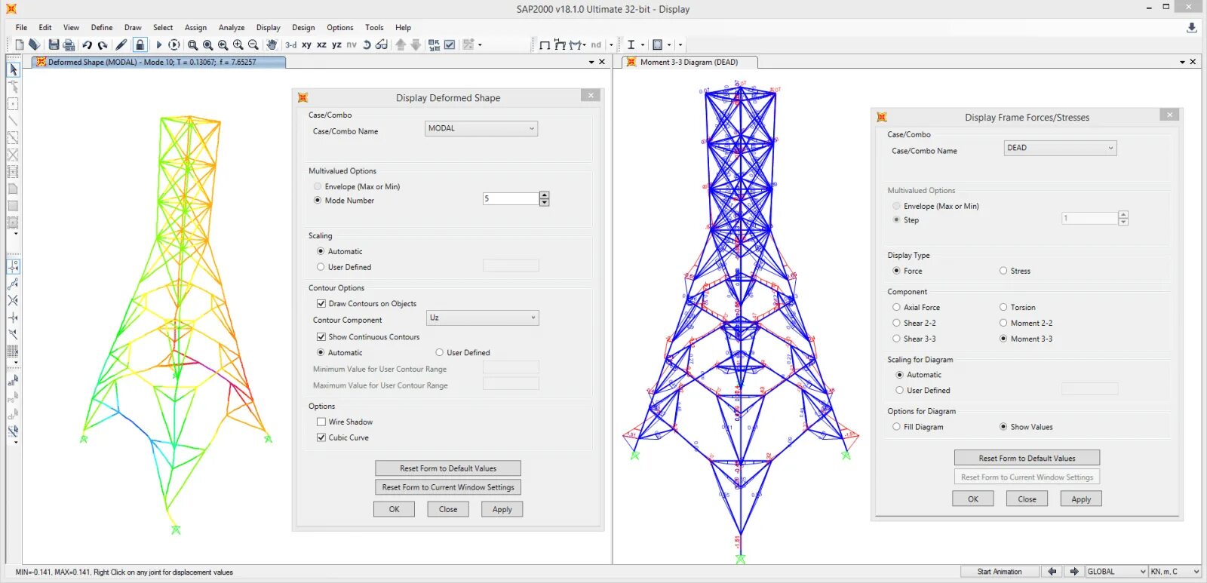Click the Mode Number input field
The width and height of the screenshot is (1207, 583).
511,199
